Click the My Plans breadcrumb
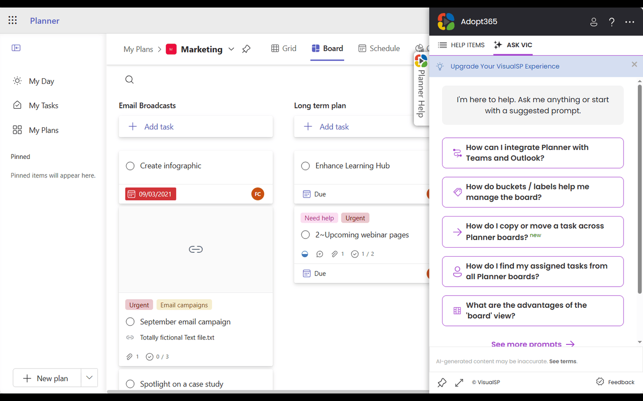This screenshot has width=643, height=401. coord(138,49)
